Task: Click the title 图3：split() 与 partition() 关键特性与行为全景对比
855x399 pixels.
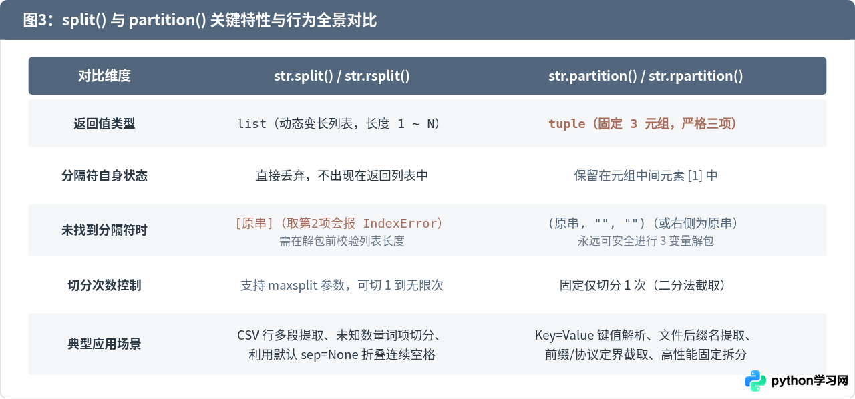Action: tap(200, 21)
